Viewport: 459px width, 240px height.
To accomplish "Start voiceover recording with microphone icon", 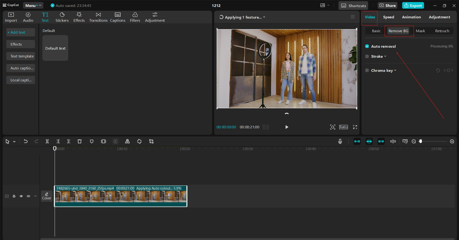I will pos(340,142).
